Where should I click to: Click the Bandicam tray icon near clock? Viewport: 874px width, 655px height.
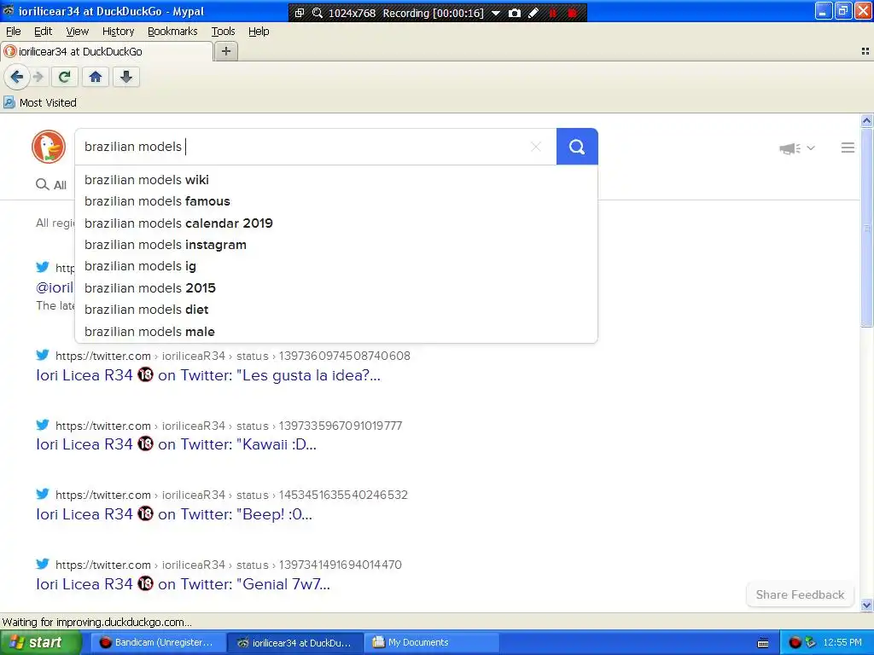[795, 643]
